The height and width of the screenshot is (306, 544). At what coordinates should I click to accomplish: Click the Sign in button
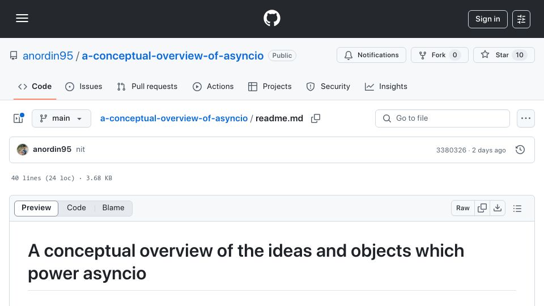click(x=487, y=19)
